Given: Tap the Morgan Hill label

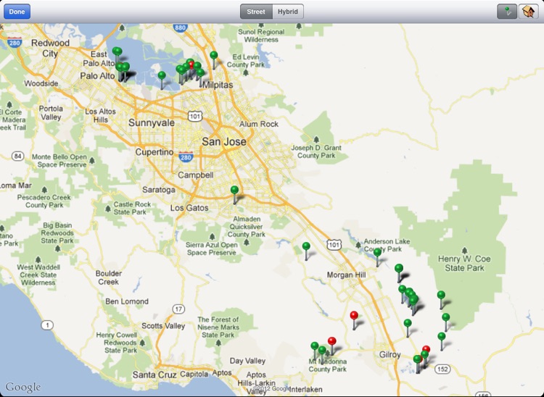Looking at the screenshot, I should tap(346, 275).
